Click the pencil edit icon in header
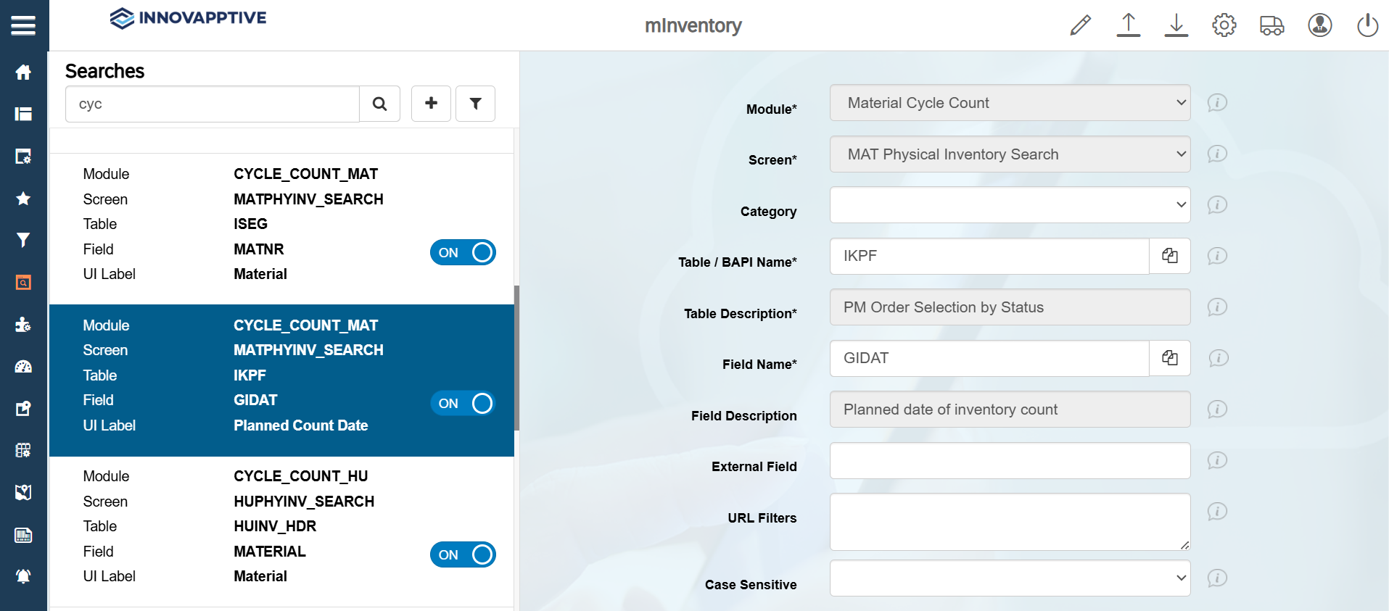Image resolution: width=1389 pixels, height=611 pixels. pos(1080,25)
